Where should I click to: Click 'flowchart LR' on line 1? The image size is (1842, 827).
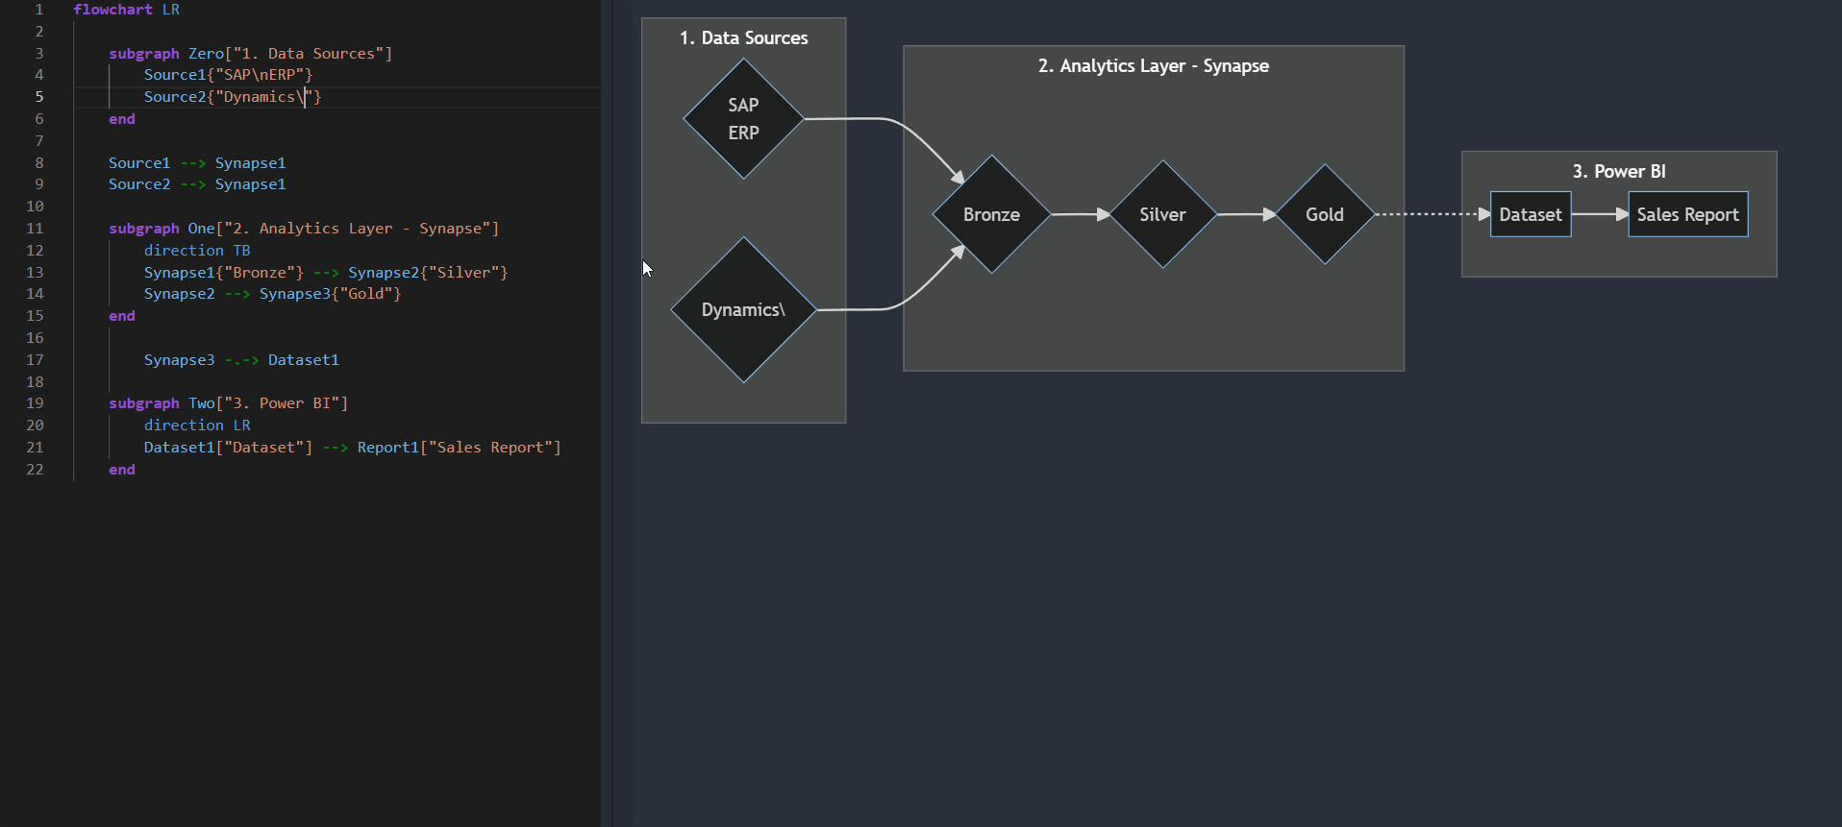tap(126, 10)
